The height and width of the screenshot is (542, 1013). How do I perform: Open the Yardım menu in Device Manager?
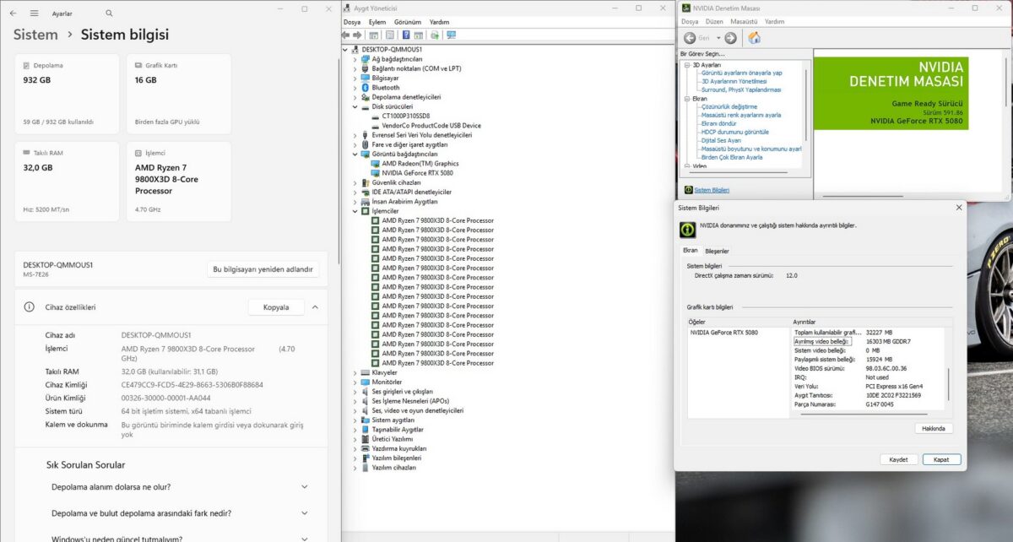pos(440,22)
